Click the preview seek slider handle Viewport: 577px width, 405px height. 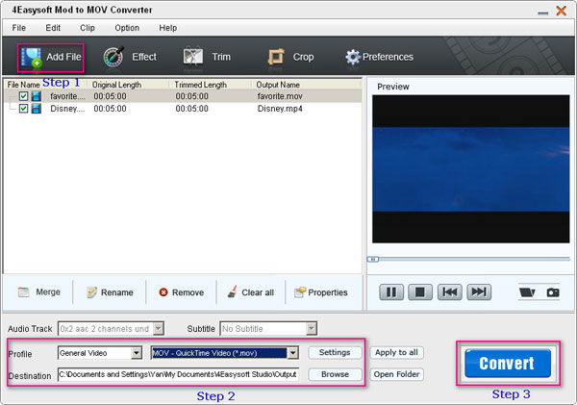point(373,260)
